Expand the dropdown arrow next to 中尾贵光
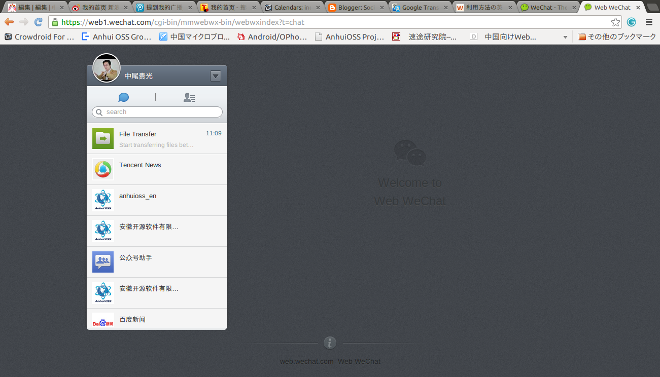Viewport: 660px width, 377px height. [216, 76]
